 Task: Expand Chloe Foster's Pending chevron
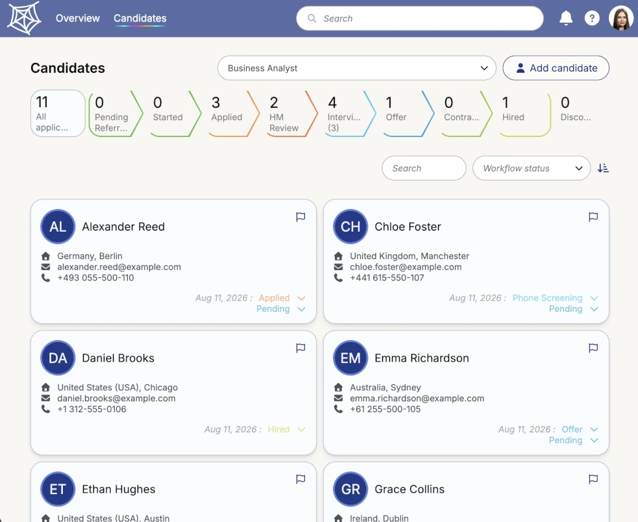(x=594, y=309)
